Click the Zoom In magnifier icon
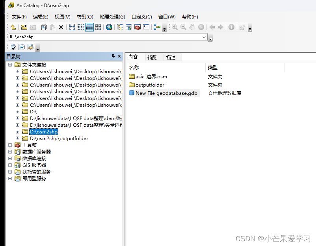This screenshot has width=316, height=246. (175, 27)
